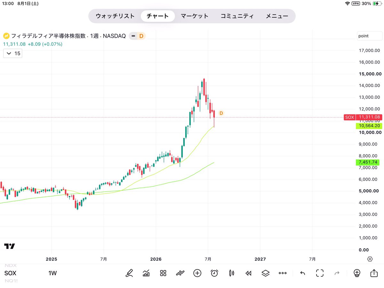Open the ideas lightbulb icon

357,273
